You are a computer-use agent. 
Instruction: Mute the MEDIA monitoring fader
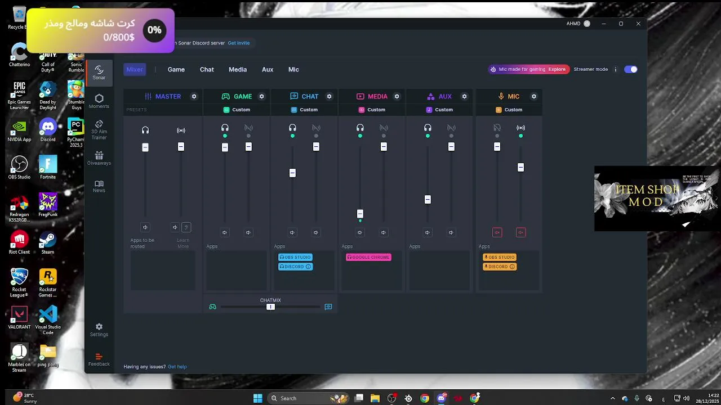click(360, 232)
